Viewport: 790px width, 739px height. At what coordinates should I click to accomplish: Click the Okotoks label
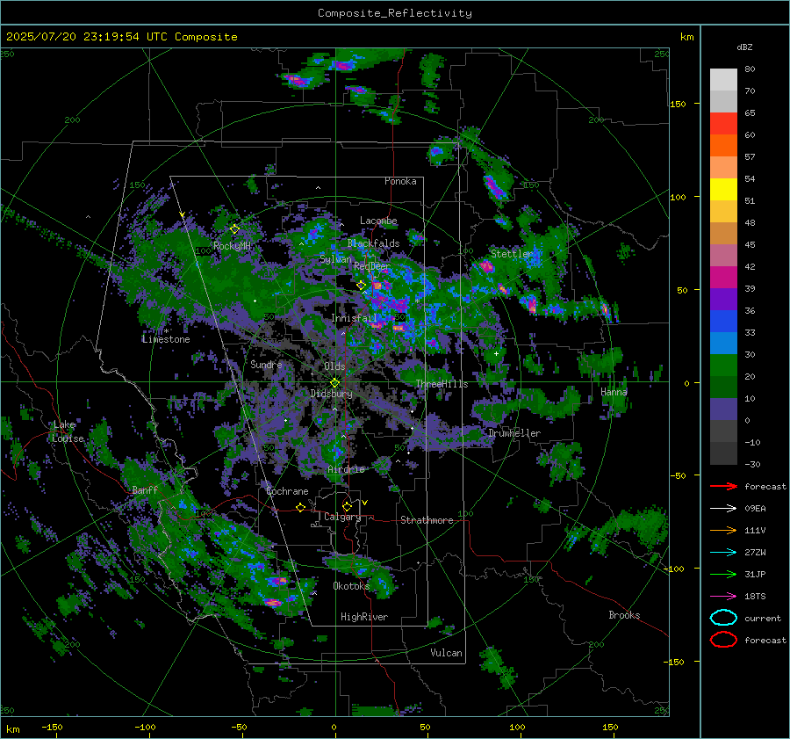tap(351, 585)
